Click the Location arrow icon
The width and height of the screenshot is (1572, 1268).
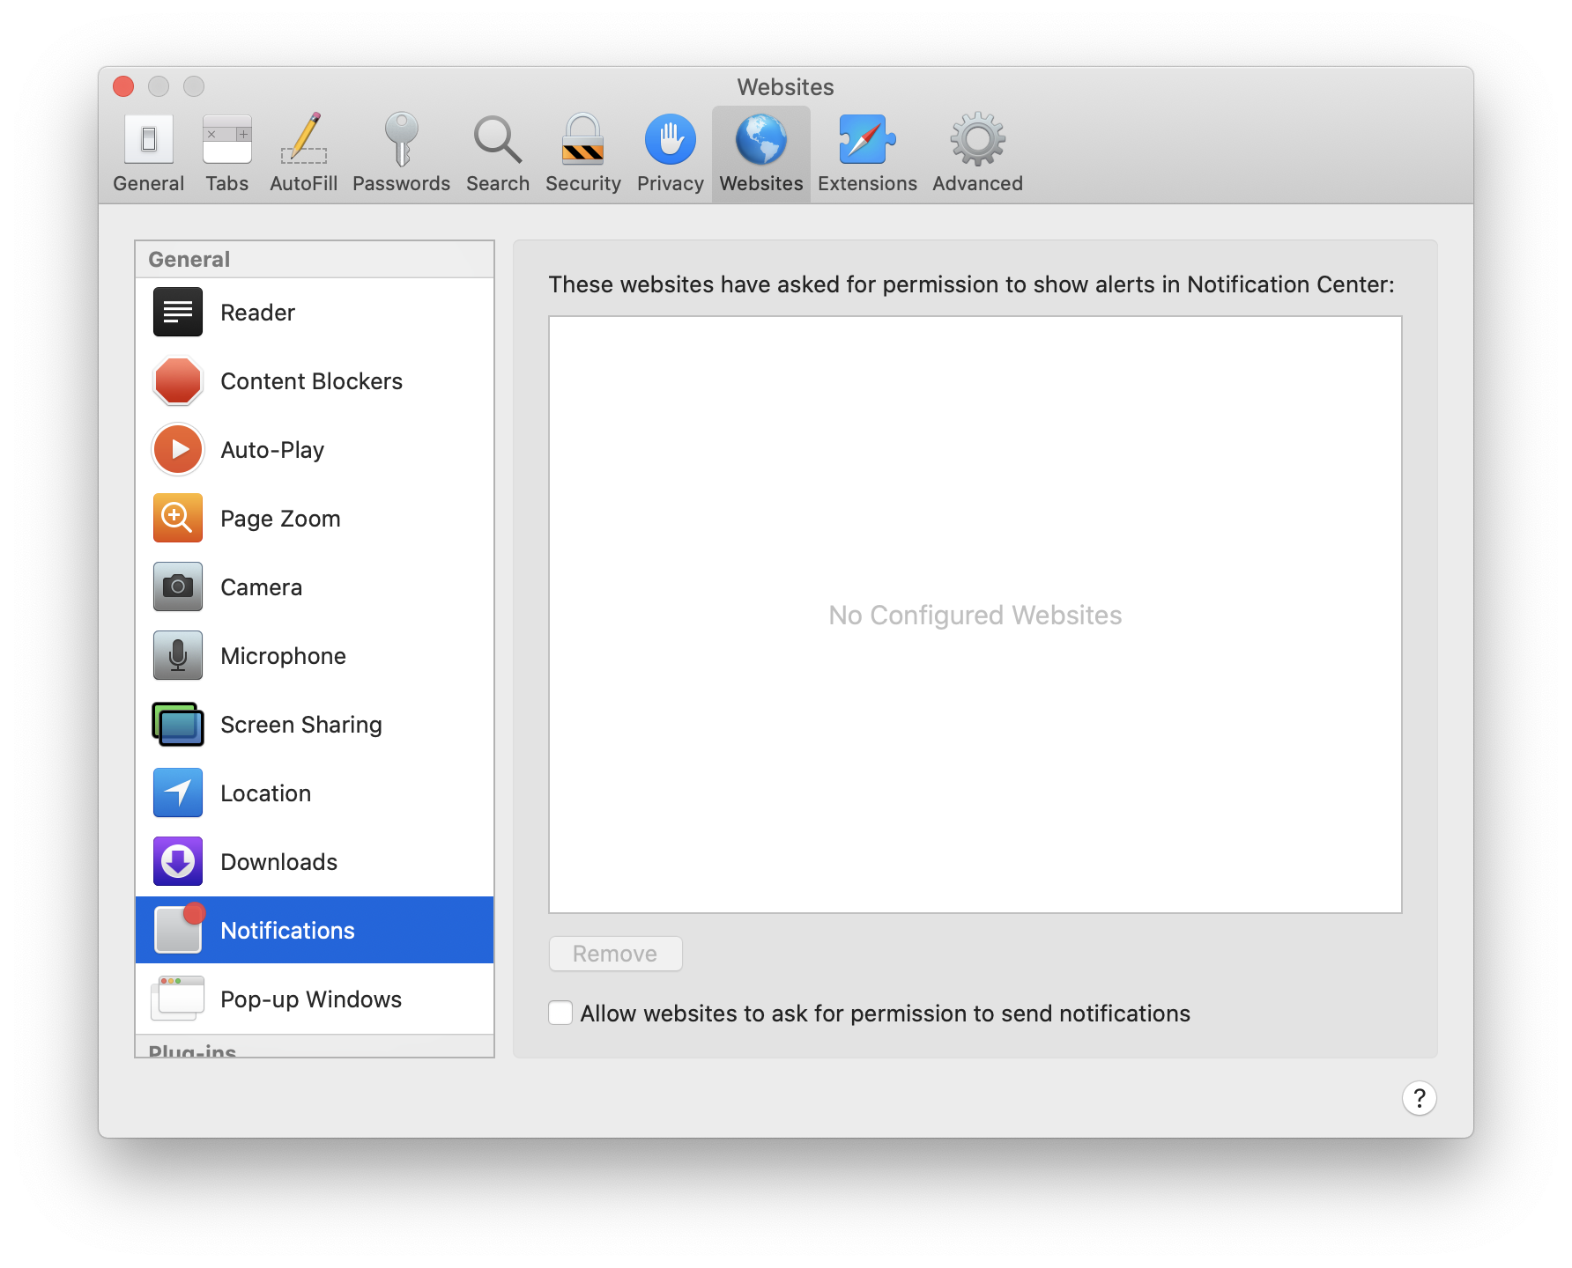178,792
